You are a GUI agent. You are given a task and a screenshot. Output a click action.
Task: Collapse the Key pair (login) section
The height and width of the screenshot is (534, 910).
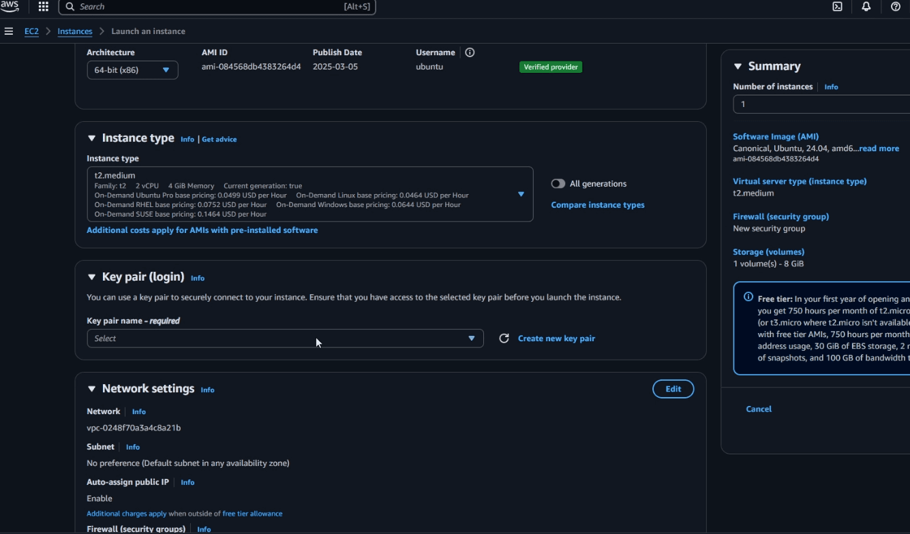92,277
